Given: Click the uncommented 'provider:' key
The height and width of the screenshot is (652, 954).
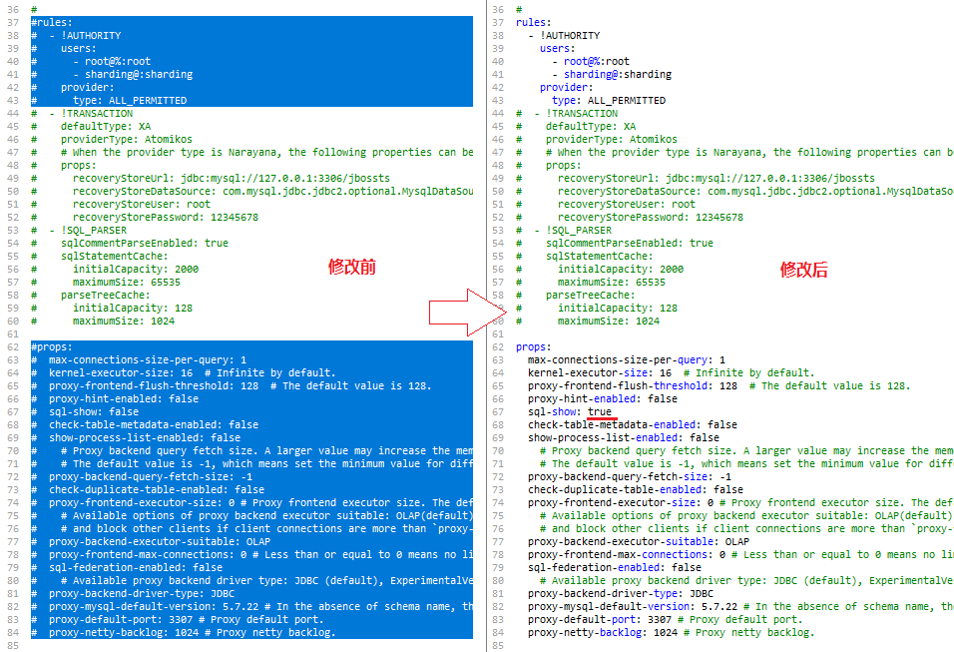Looking at the screenshot, I should tap(567, 88).
